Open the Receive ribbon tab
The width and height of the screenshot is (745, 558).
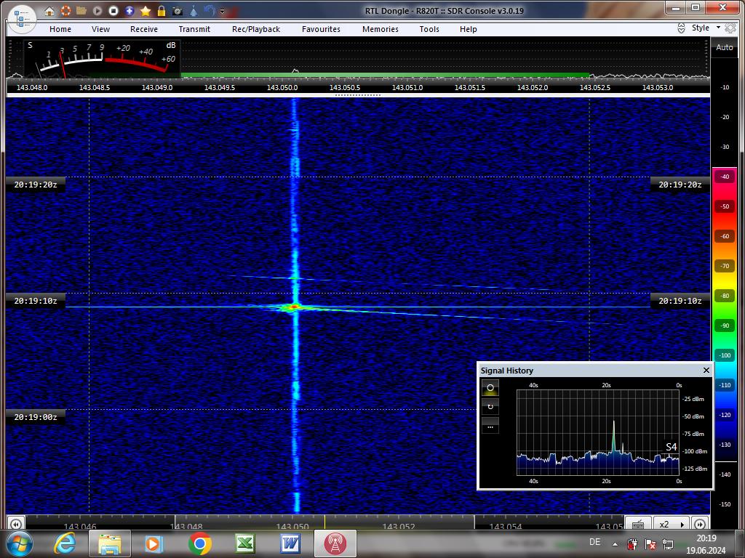pos(144,29)
